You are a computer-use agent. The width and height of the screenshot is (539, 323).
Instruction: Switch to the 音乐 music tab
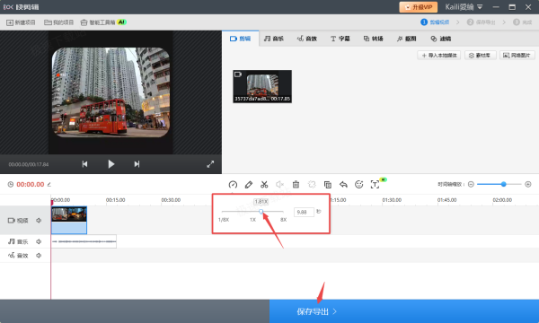click(274, 39)
